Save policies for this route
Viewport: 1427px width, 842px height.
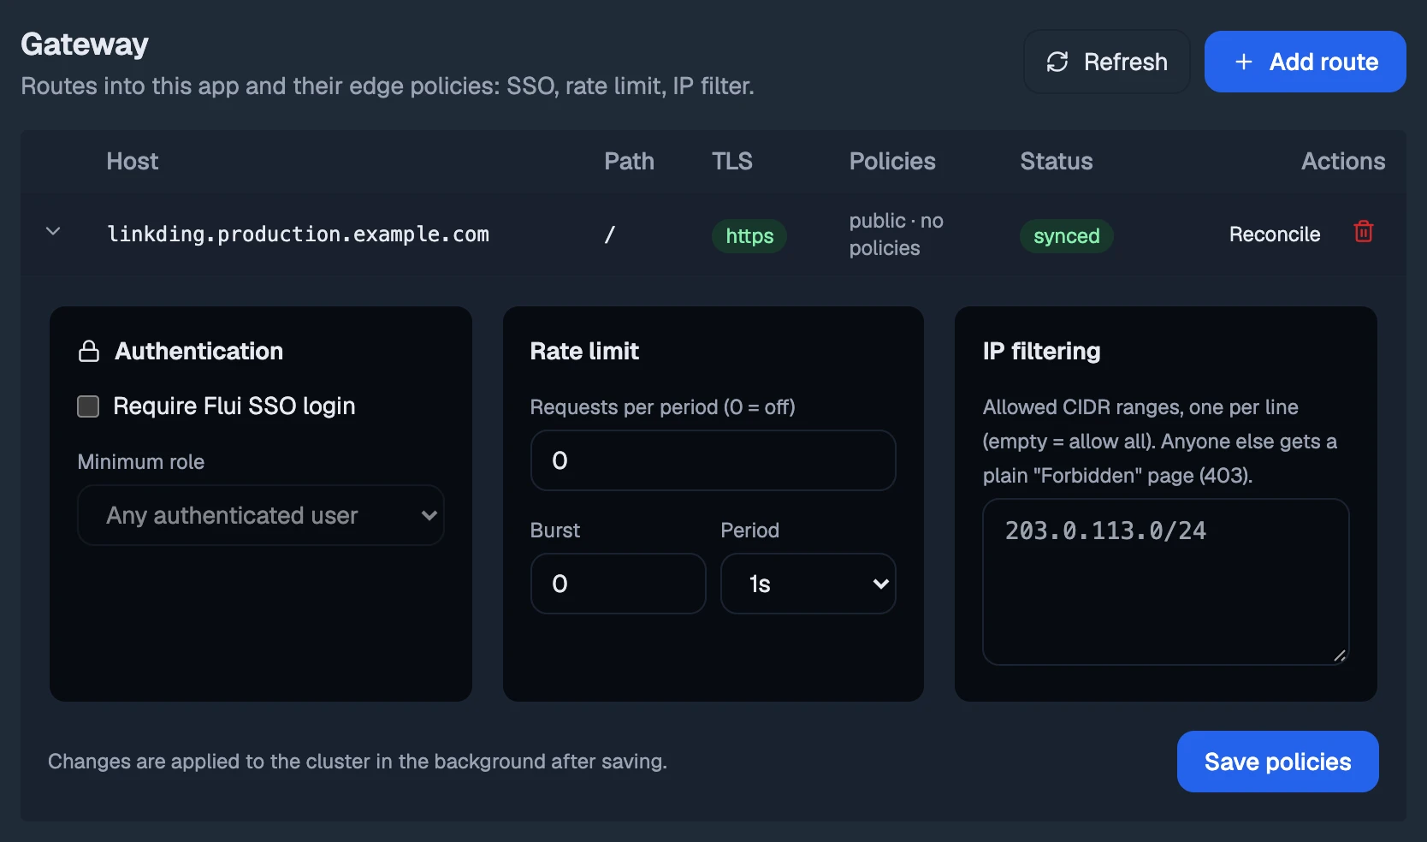[1278, 762]
